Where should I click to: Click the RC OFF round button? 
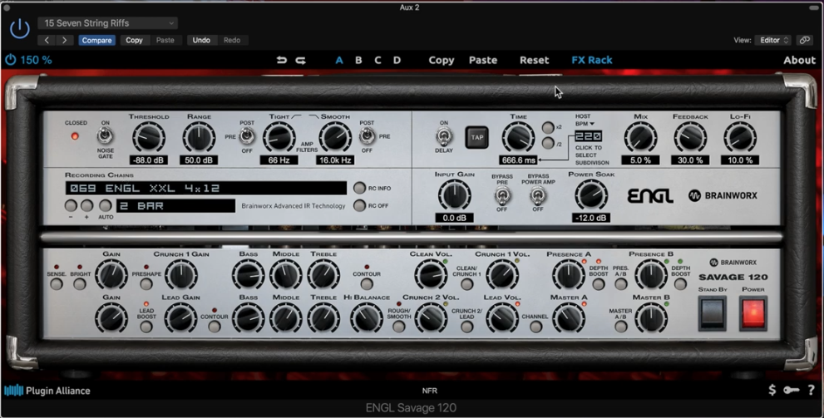[359, 205]
